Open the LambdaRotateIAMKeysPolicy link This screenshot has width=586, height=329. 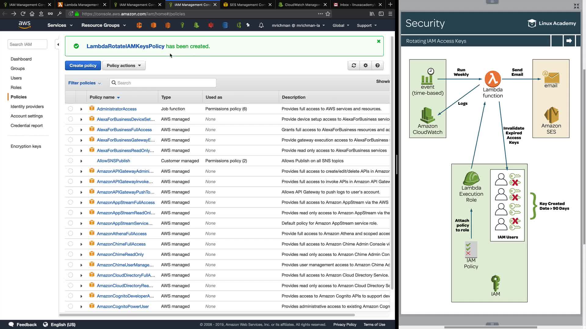click(125, 46)
